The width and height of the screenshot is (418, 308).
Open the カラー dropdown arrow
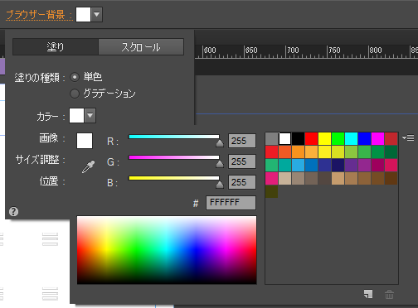[x=90, y=115]
